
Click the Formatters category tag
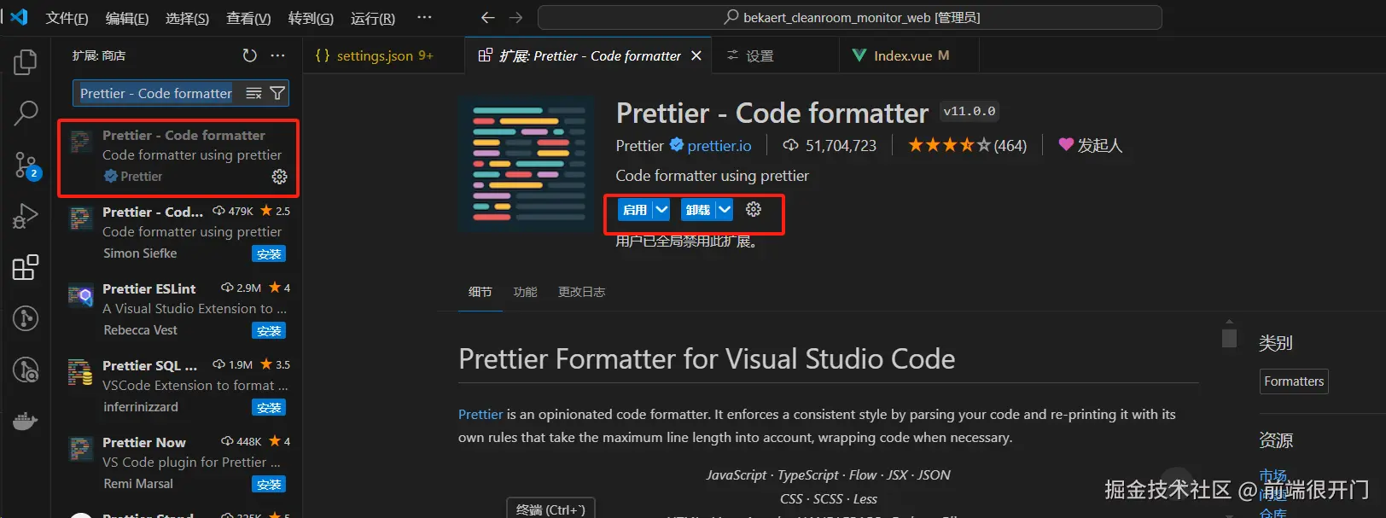coord(1294,381)
